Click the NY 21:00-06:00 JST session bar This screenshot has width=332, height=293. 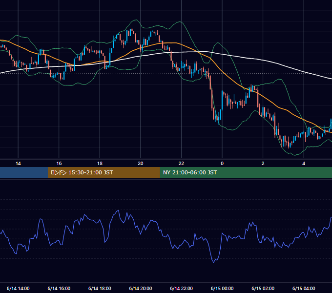click(246, 172)
